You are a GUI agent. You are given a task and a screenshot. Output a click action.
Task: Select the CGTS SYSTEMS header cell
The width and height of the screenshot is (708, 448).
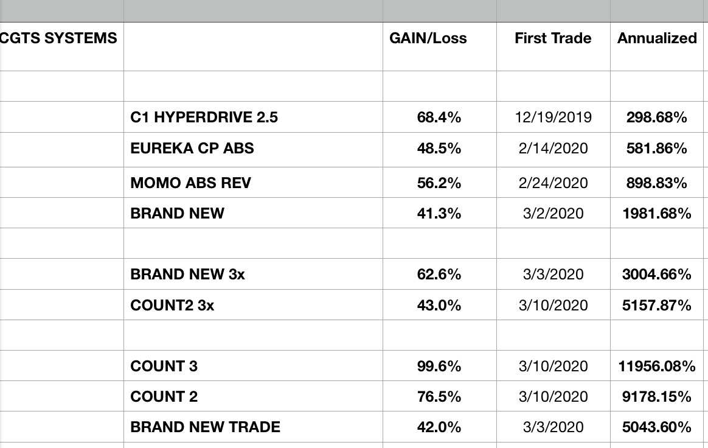point(60,38)
